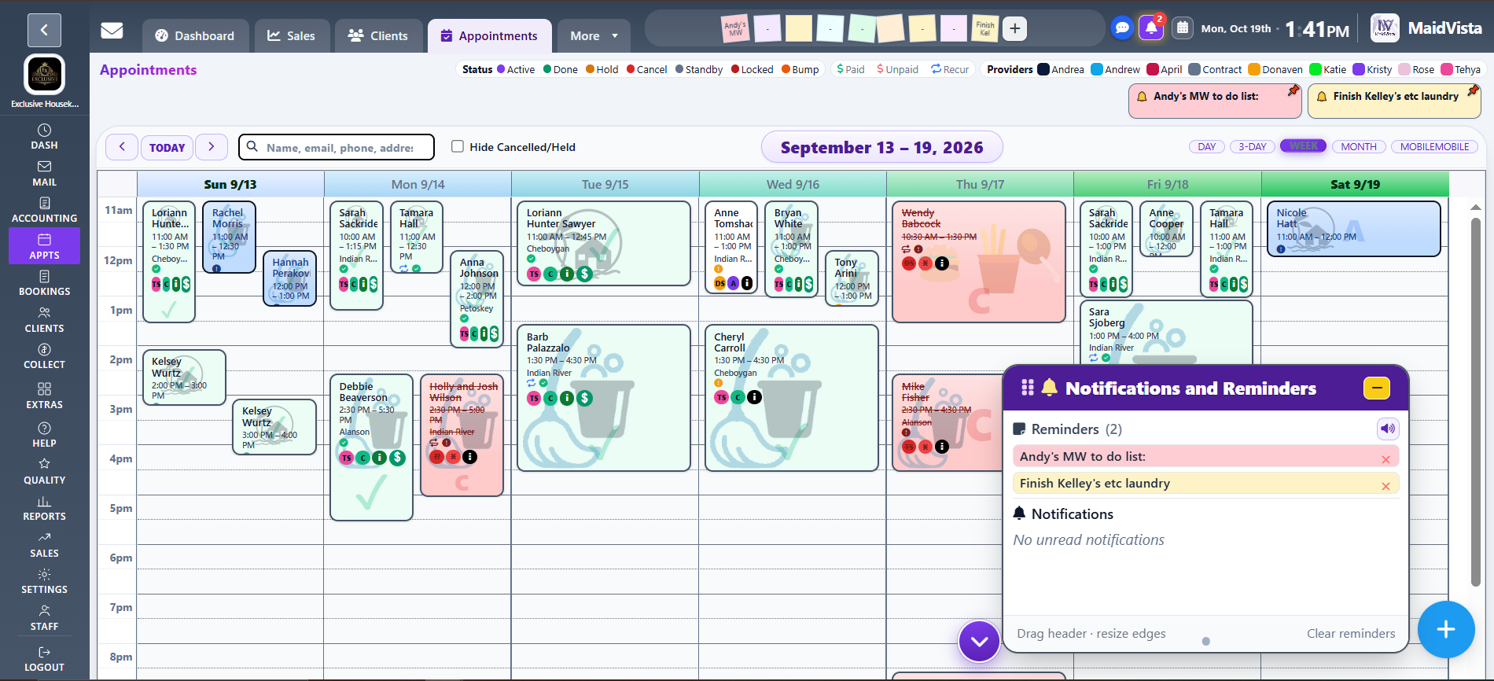Open Collect in the sidebar
This screenshot has width=1494, height=681.
(x=44, y=356)
